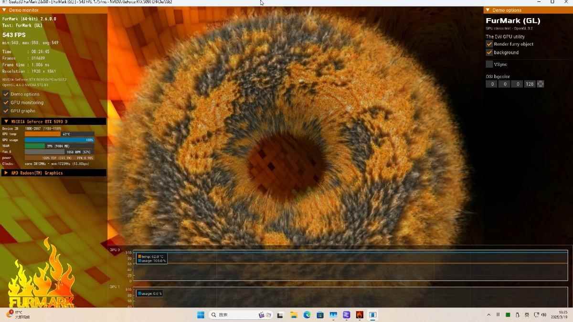Open the Microsoft Store taskbar icon

[x=320, y=315]
